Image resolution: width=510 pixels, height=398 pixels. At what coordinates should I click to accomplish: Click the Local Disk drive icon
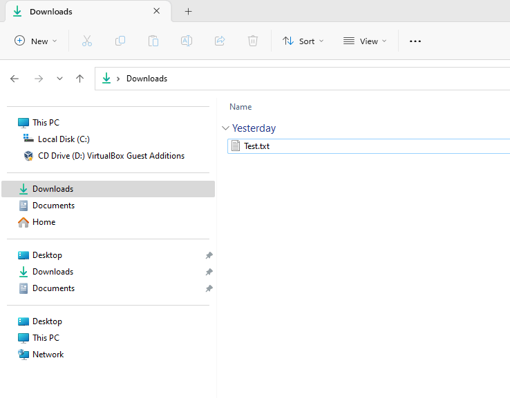click(28, 139)
